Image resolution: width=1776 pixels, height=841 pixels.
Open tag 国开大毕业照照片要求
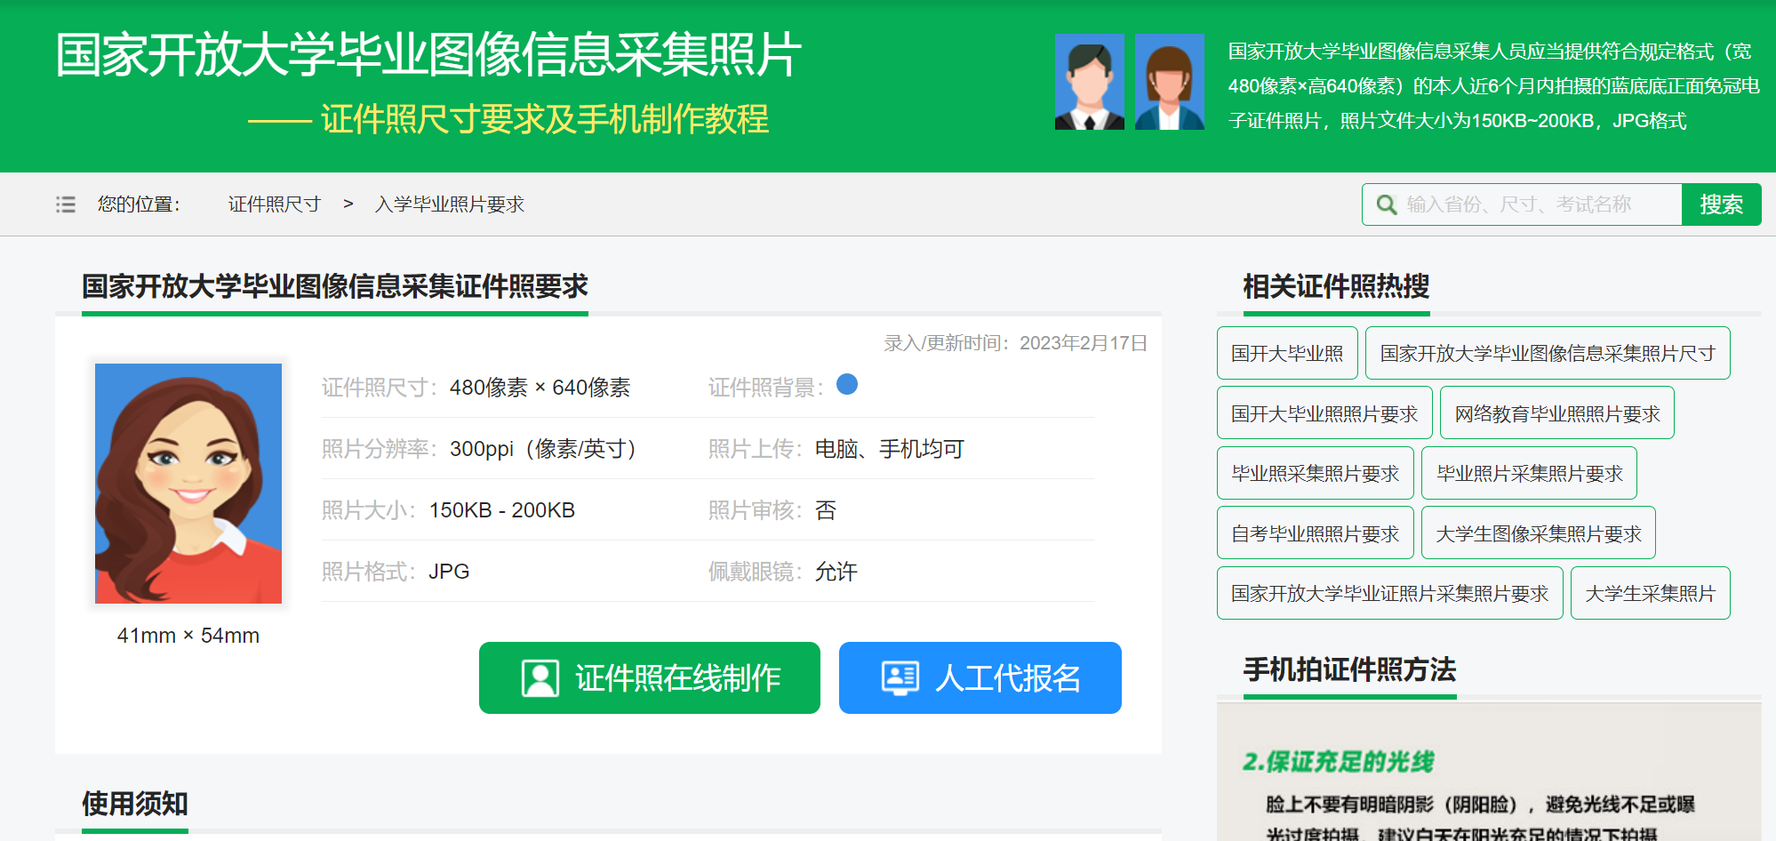1324,412
